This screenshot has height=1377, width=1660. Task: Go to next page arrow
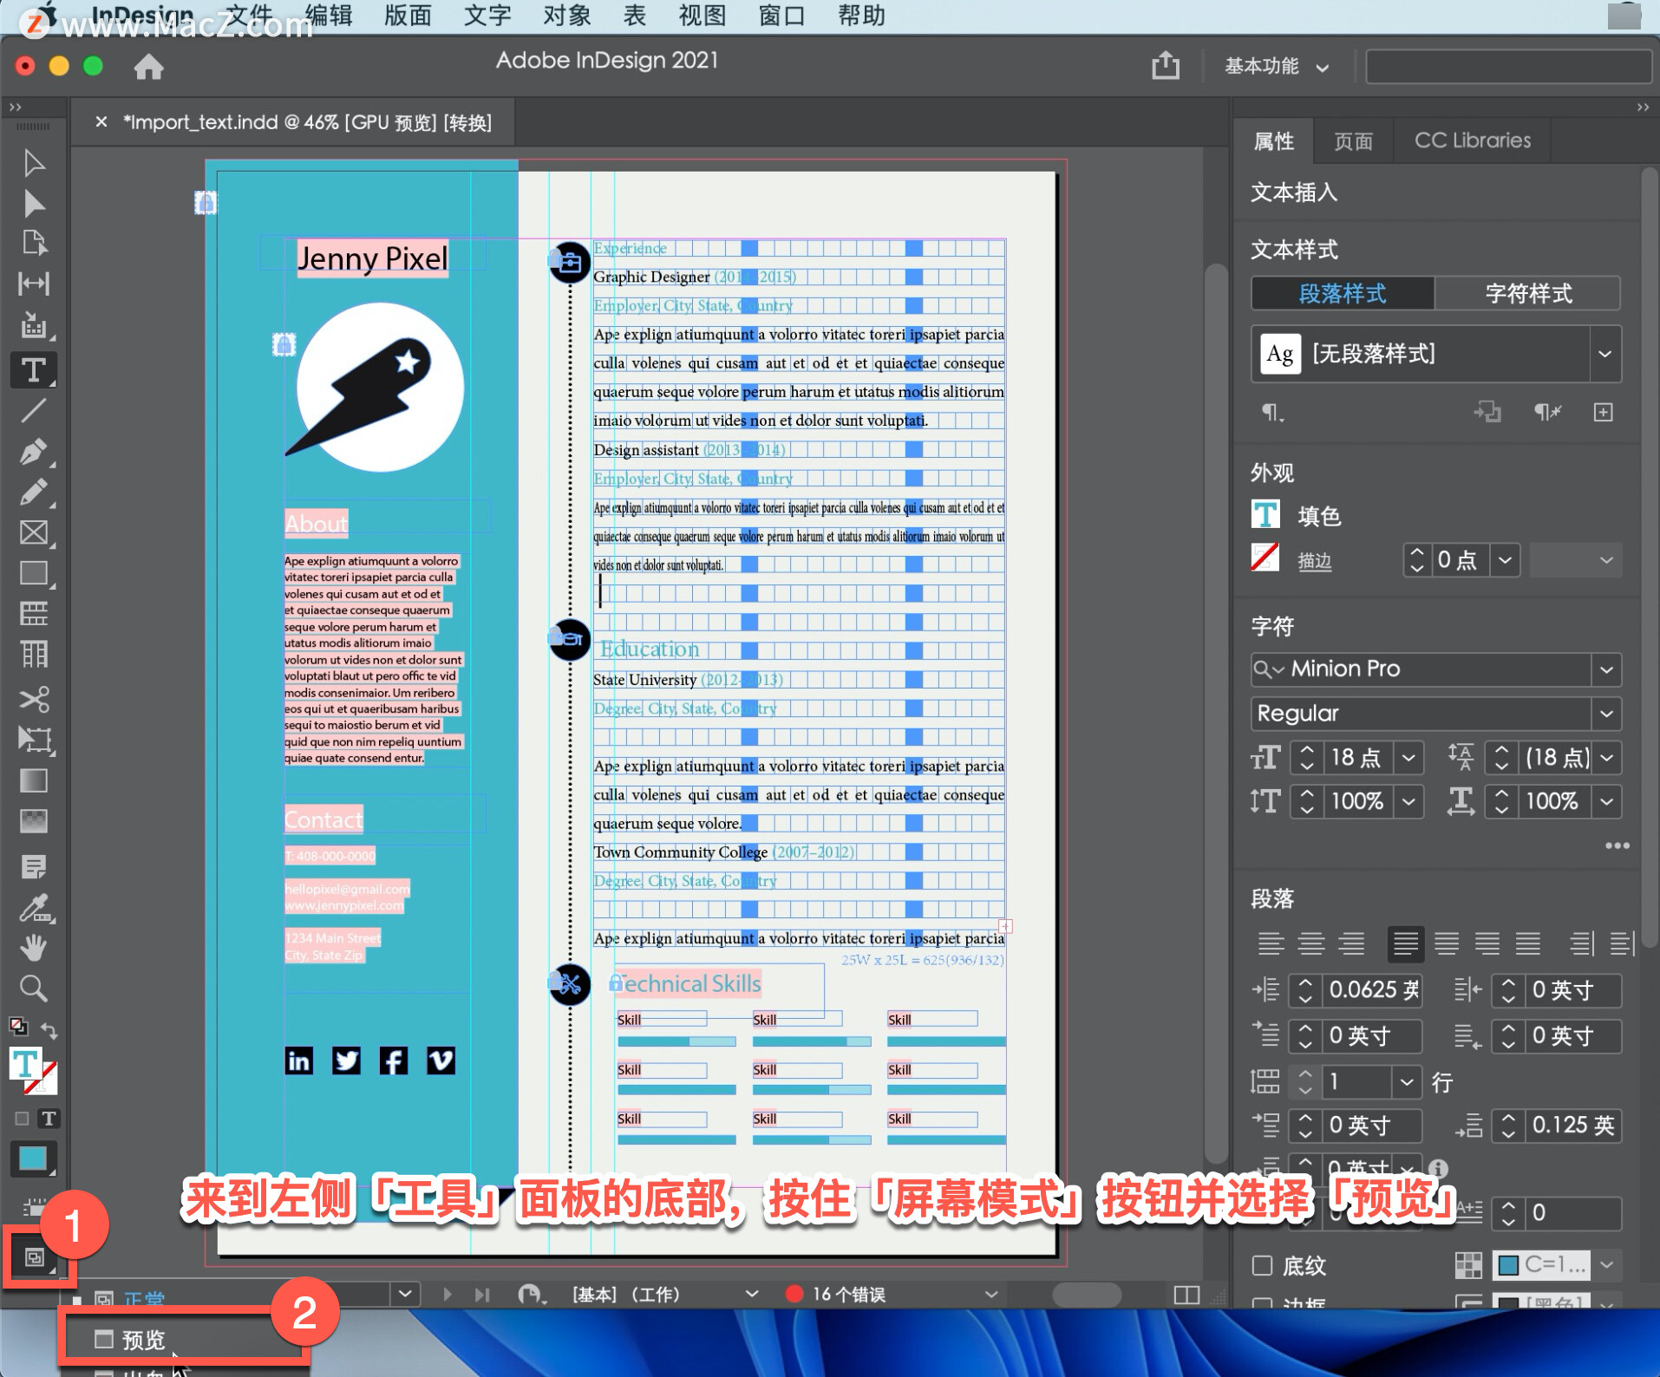click(447, 1295)
